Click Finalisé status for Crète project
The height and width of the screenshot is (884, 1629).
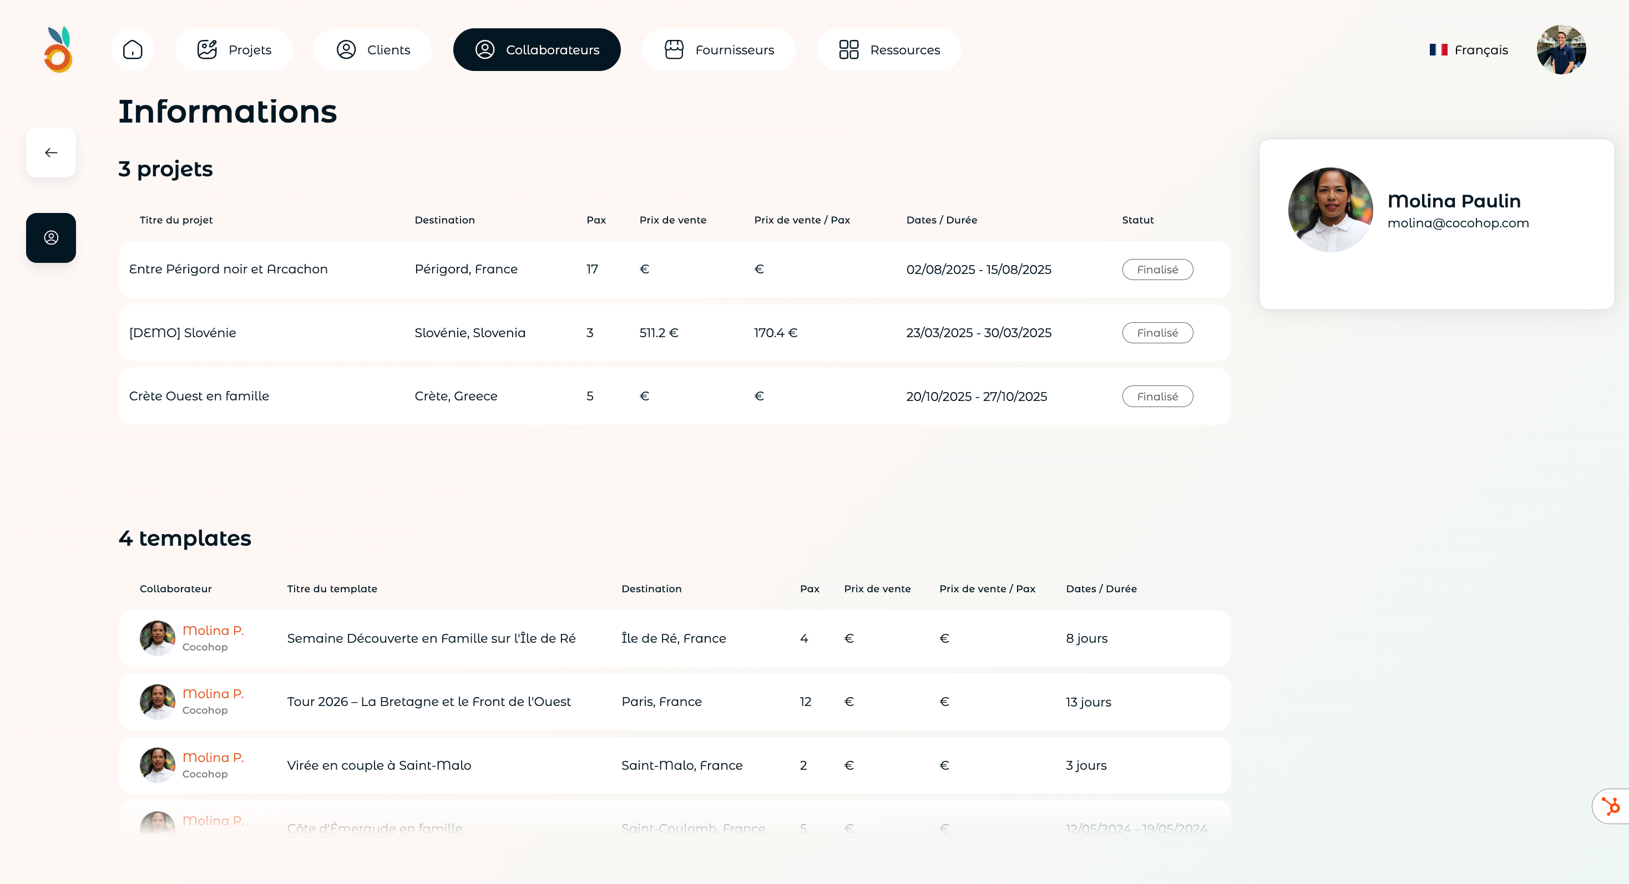click(x=1157, y=396)
